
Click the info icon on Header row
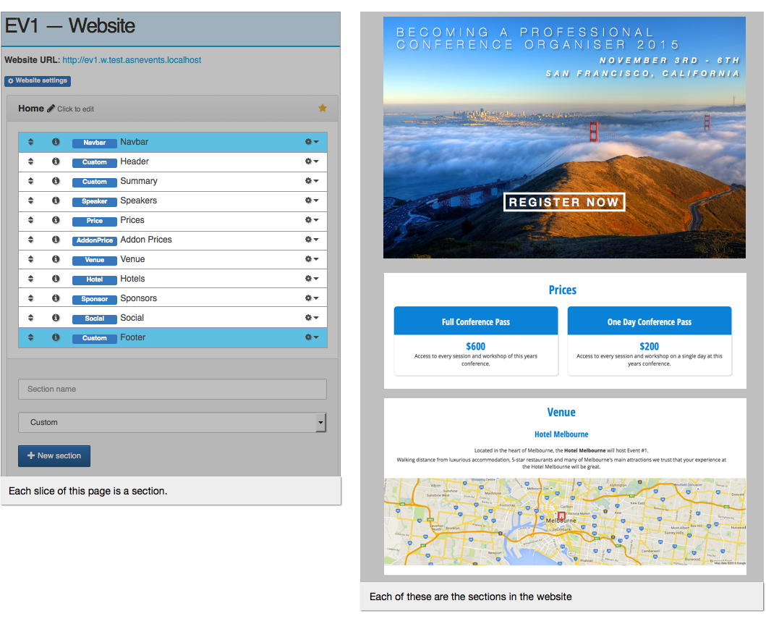56,161
